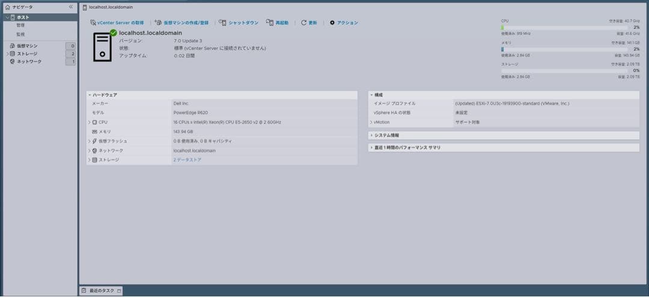Viewport: 649px width, 297px height.
Task: Click the 仮想マシンの作成/登録 toolbar icon
Action: [x=158, y=23]
